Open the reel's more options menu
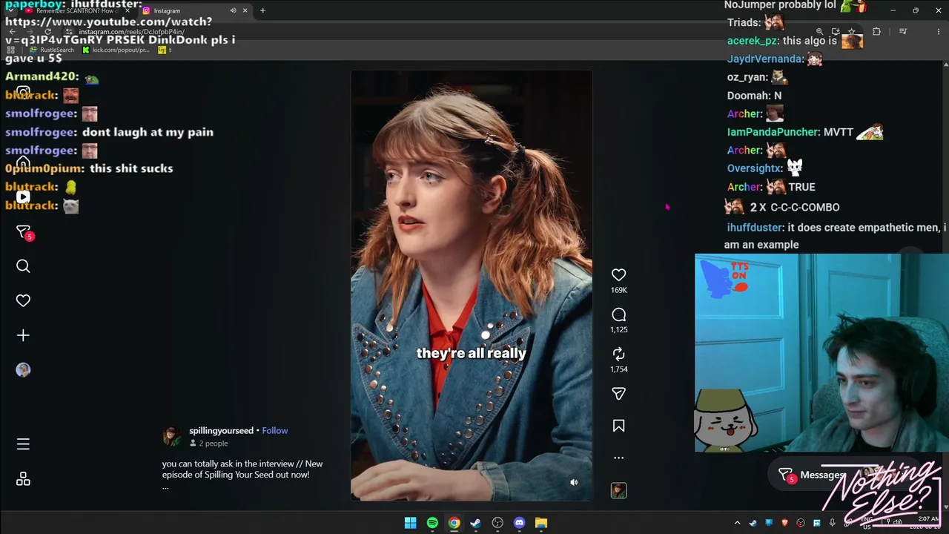949x534 pixels. (618, 458)
